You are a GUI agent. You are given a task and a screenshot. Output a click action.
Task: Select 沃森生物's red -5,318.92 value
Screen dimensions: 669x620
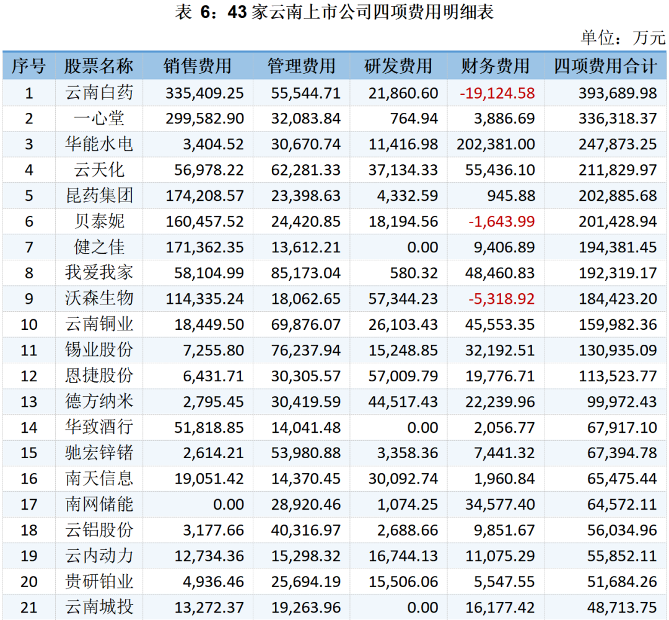[501, 298]
